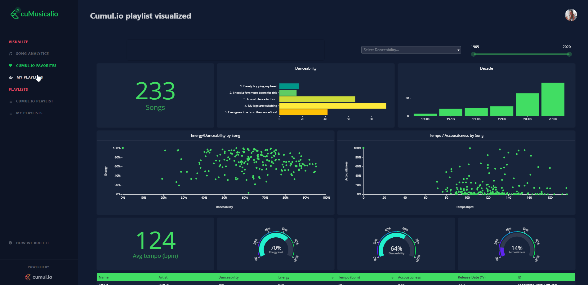
Task: Click the Tempo (bpm) column sort arrow
Action: 392,278
